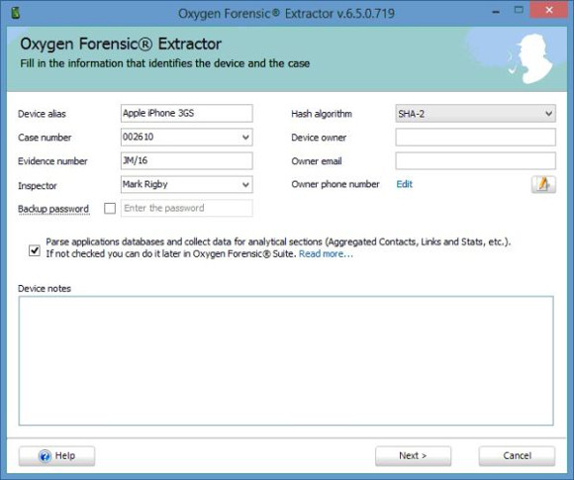574x480 pixels.
Task: Open the Hash algorithm SHA-2 dropdown
Action: [x=475, y=114]
